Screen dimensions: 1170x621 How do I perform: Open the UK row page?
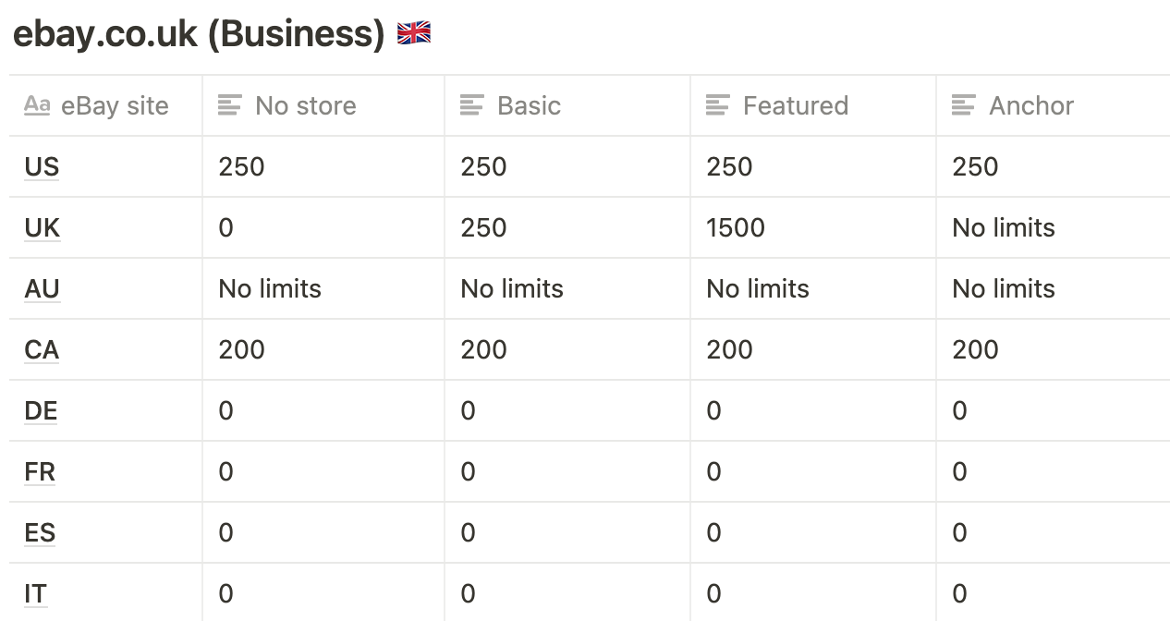pyautogui.click(x=43, y=227)
